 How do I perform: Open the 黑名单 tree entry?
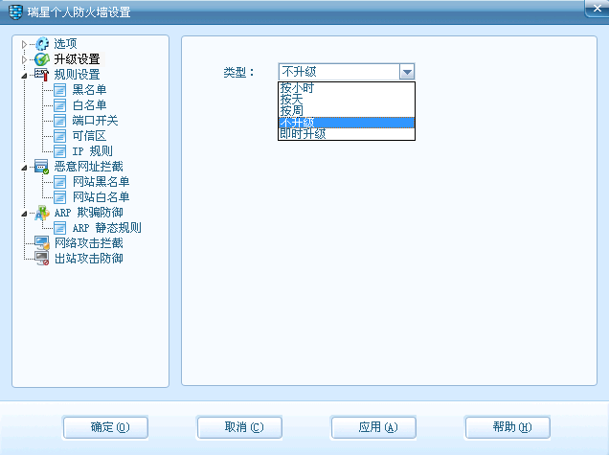coord(89,90)
